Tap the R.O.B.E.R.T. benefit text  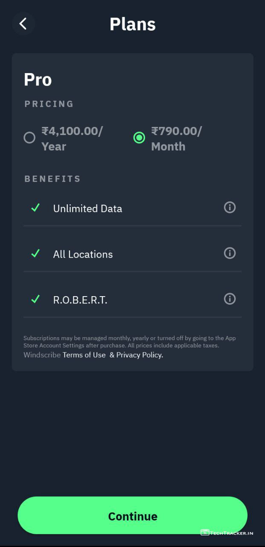click(80, 300)
